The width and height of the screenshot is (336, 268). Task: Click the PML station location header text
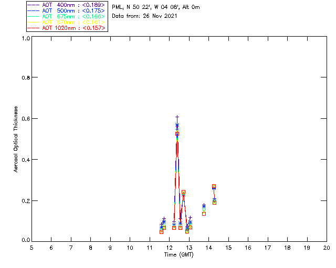coord(156,7)
